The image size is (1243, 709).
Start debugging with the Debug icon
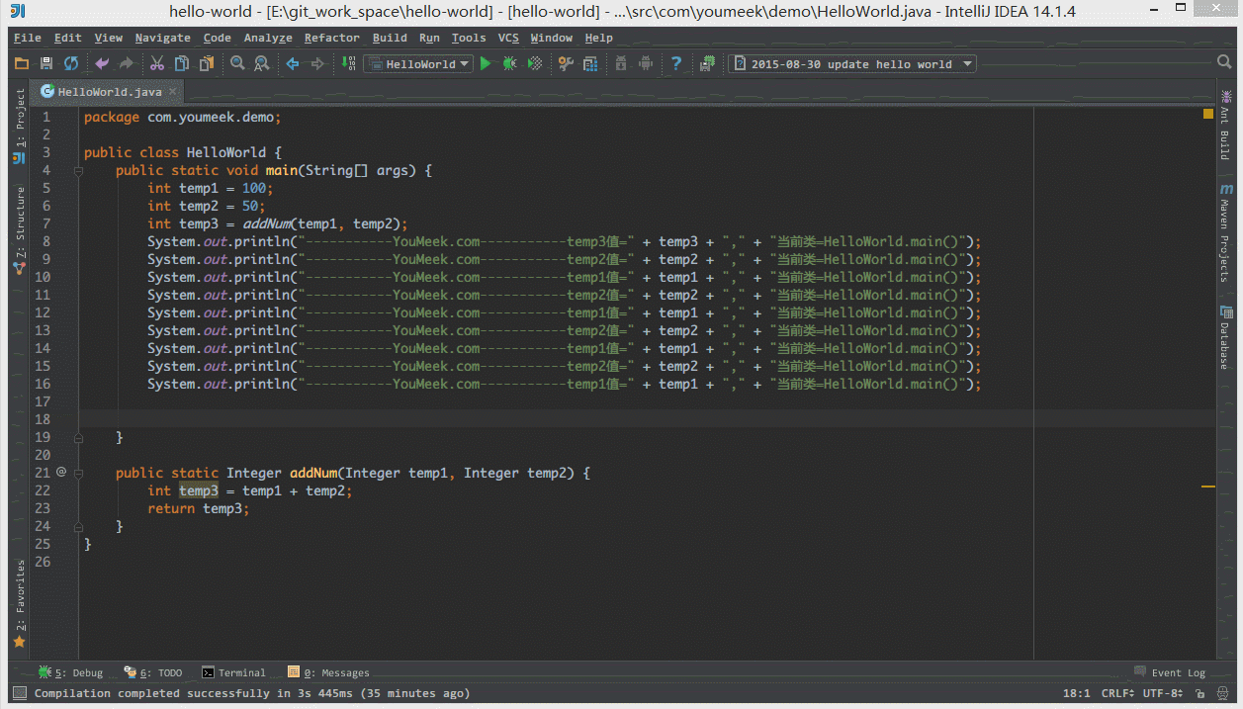click(x=509, y=62)
